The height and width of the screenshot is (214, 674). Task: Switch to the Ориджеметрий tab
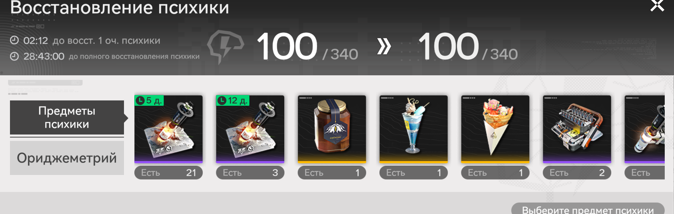(67, 158)
